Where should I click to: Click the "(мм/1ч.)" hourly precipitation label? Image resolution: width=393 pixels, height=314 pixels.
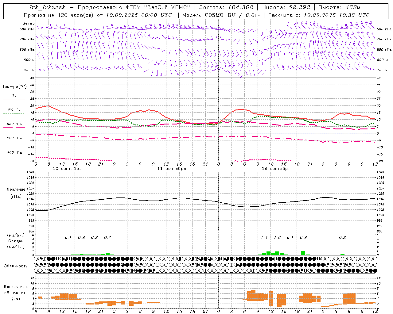coord(16,247)
